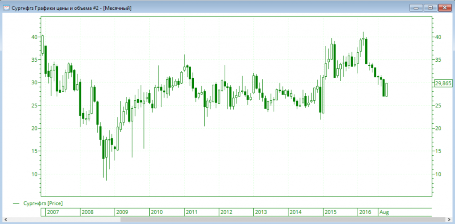The image size is (455, 224).
Task: Click the Aug marker on the time axis
Action: tap(384, 212)
